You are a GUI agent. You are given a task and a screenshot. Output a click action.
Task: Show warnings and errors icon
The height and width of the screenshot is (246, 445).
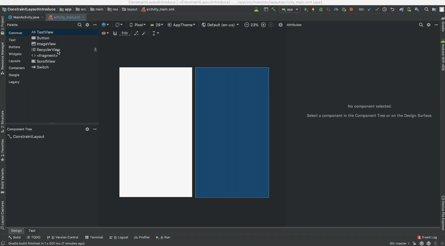281,25
